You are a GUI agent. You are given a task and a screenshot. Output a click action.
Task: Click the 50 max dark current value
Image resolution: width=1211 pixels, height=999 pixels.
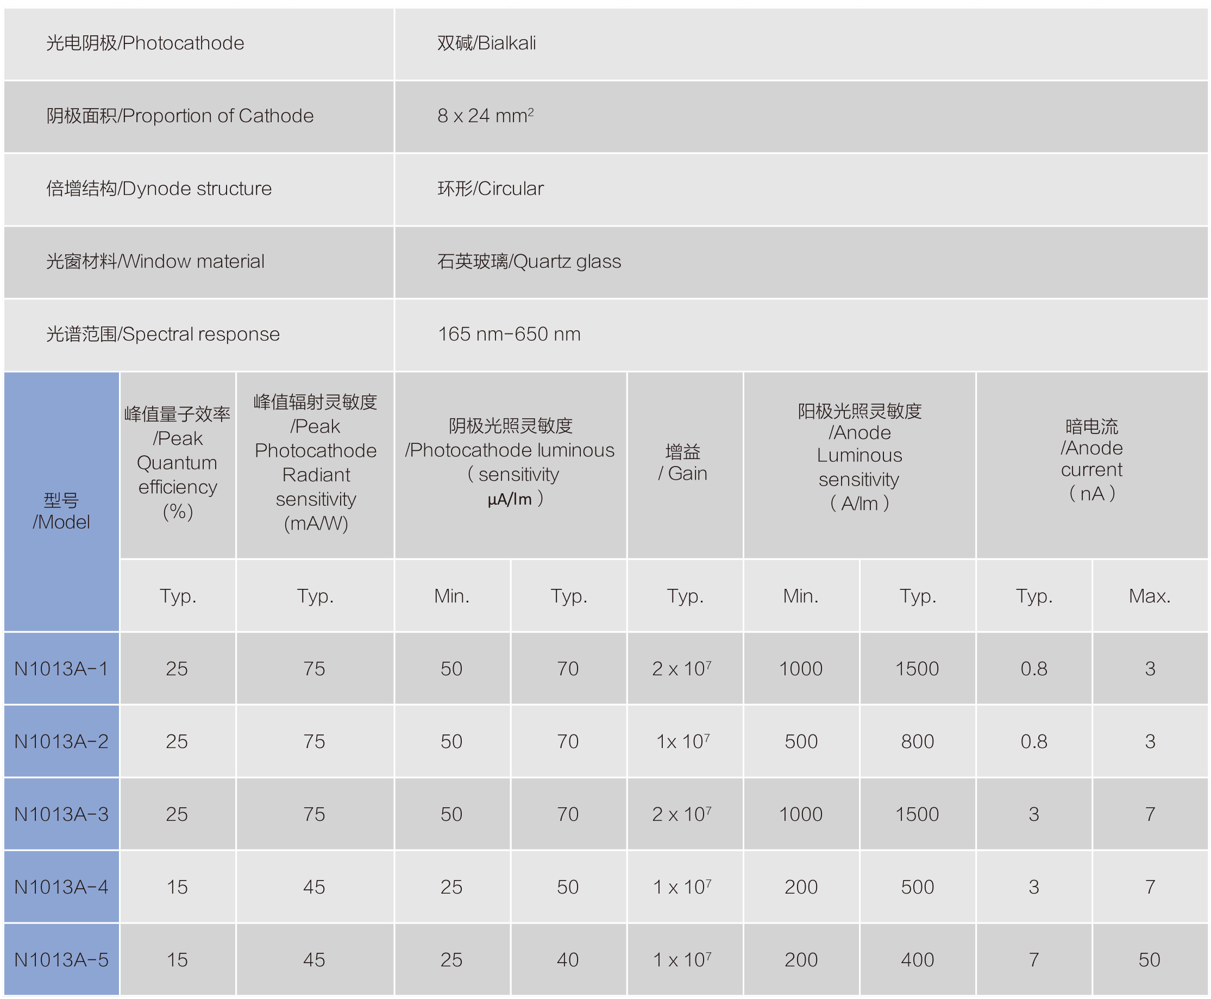[1150, 959]
